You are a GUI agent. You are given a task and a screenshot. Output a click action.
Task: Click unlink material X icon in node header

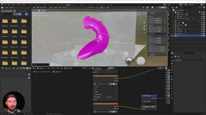[x=113, y=68]
